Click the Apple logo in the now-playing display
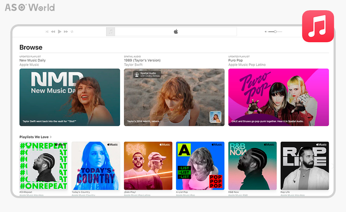The image size is (346, 212). [176, 32]
